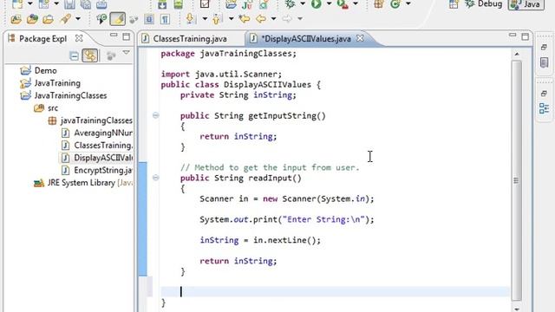
Task: Click the New Java Package icon
Action: (x=379, y=3)
